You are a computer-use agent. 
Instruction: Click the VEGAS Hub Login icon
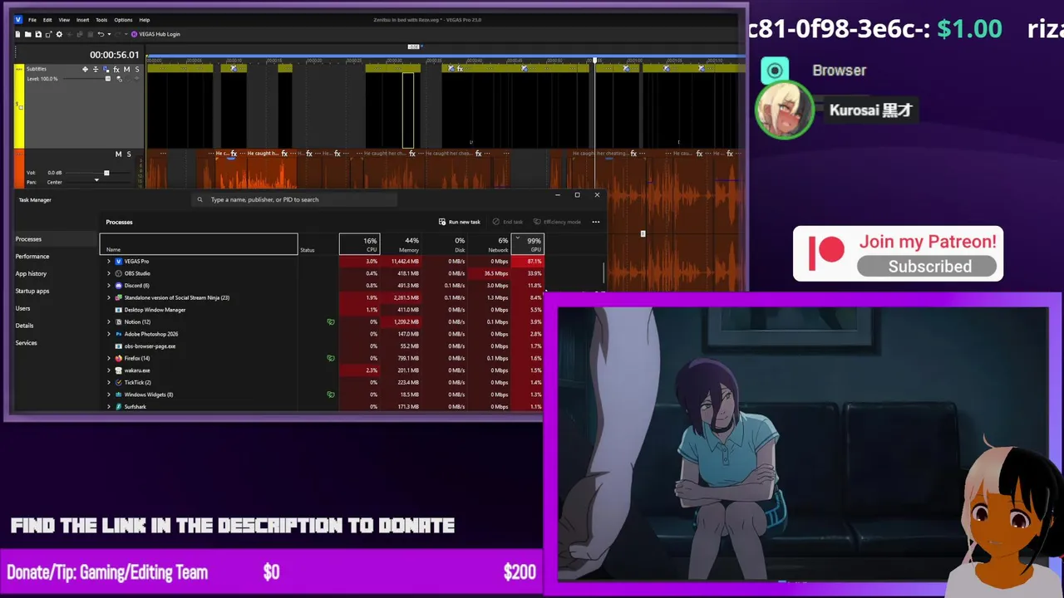pos(134,34)
